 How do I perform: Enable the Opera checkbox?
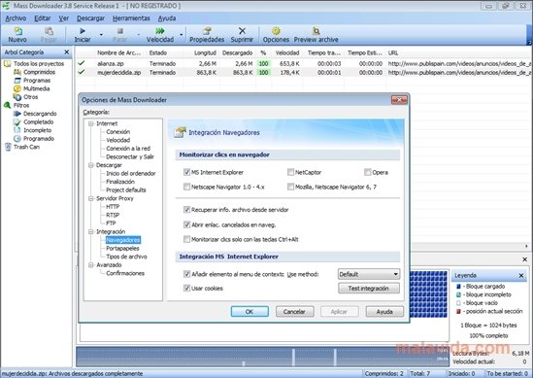(x=367, y=172)
